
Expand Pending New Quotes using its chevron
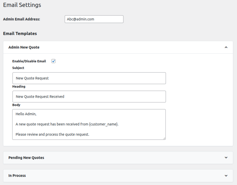pyautogui.click(x=226, y=158)
